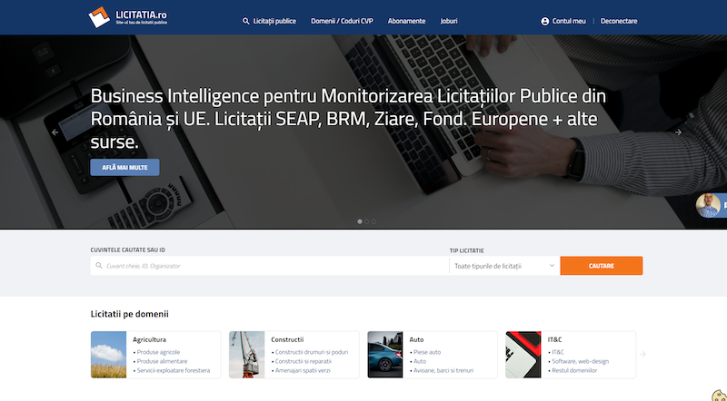Open Piese auto link
Viewport: 727px width, 401px height.
427,352
